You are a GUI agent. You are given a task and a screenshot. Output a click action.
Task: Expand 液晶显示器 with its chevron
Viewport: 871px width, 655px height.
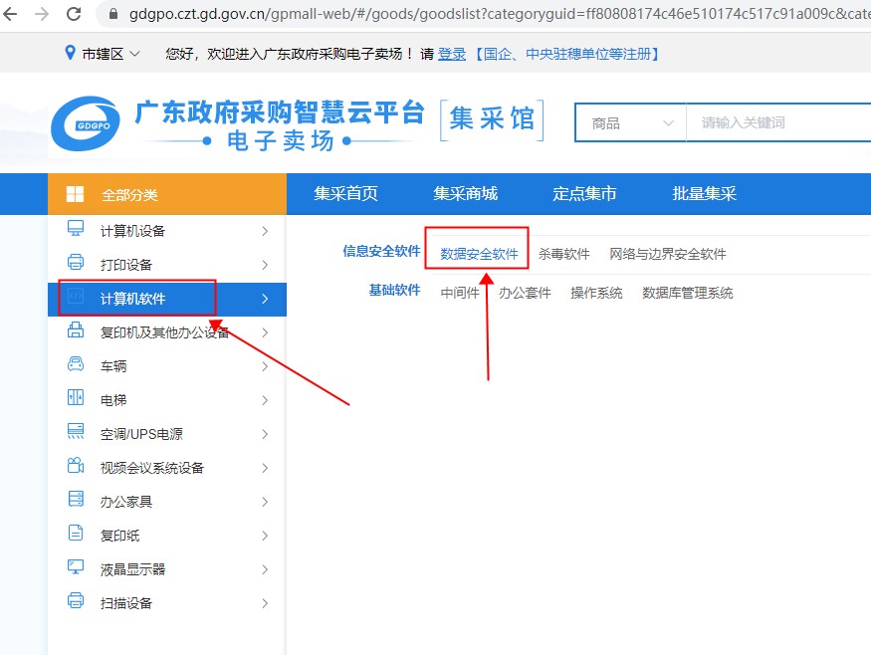(265, 569)
